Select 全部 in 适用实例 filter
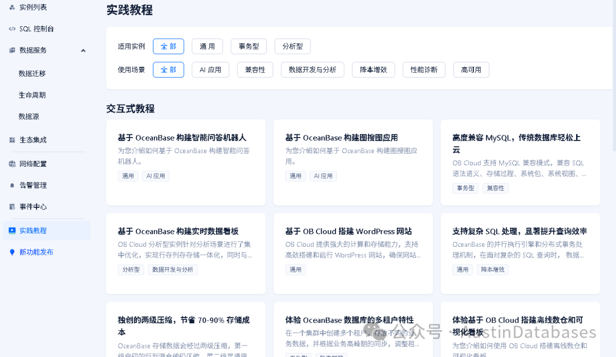This screenshot has height=357, width=616. (168, 46)
